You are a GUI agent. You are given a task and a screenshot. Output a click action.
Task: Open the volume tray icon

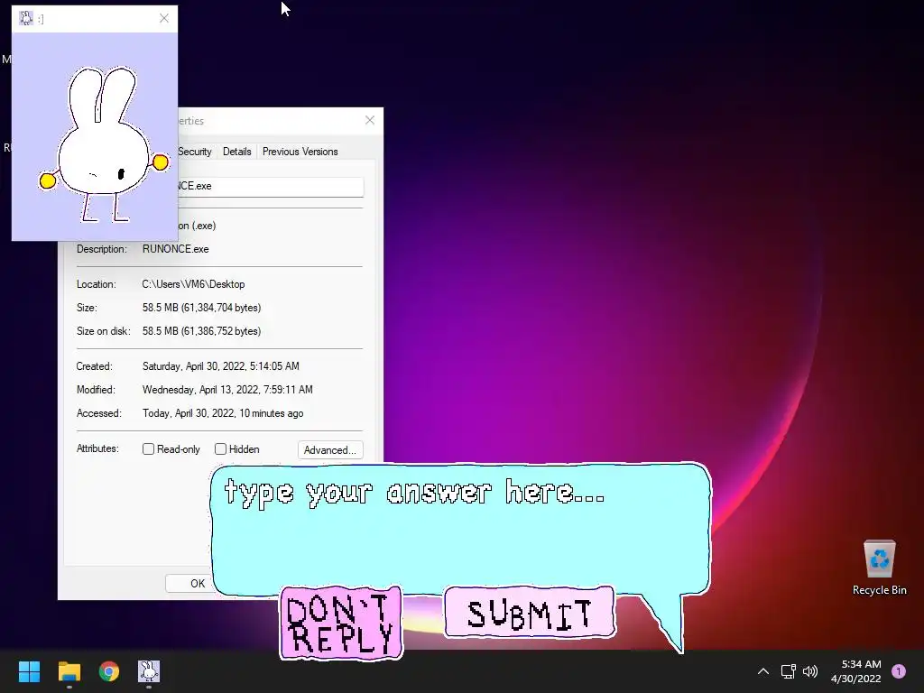(x=810, y=671)
